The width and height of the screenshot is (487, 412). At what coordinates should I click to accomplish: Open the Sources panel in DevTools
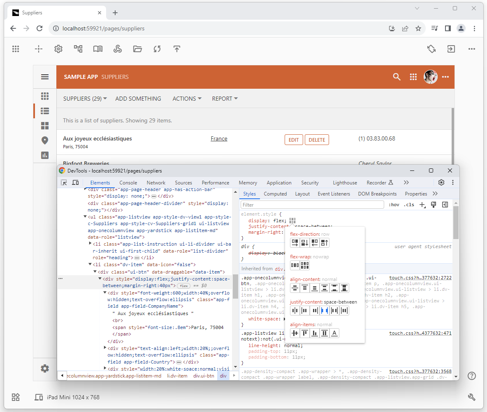point(183,183)
